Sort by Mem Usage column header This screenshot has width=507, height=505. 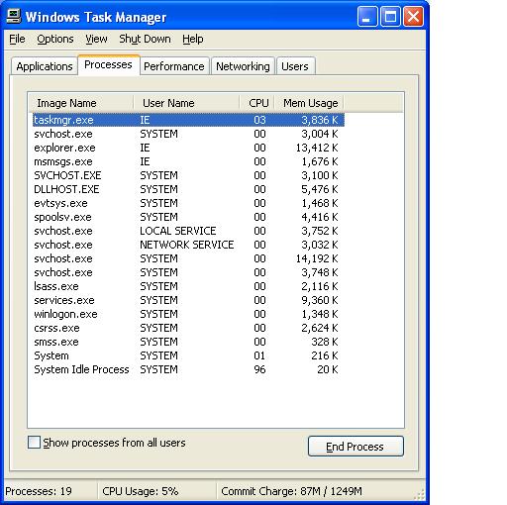tap(309, 103)
